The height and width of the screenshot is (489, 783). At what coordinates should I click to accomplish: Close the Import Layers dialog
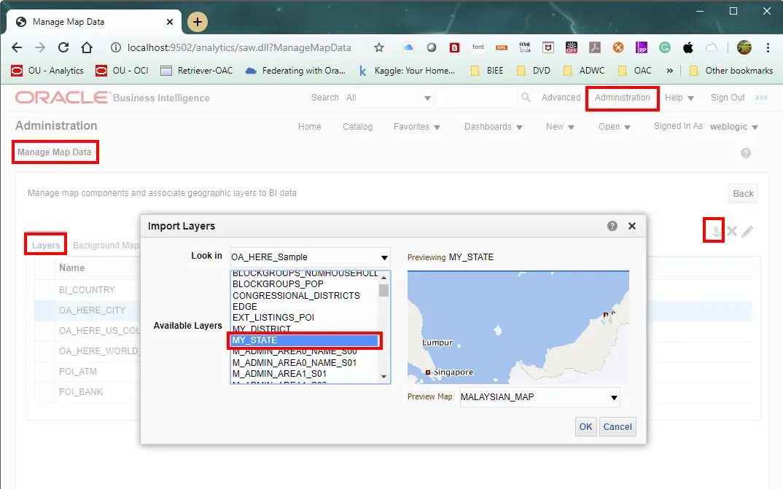point(632,226)
